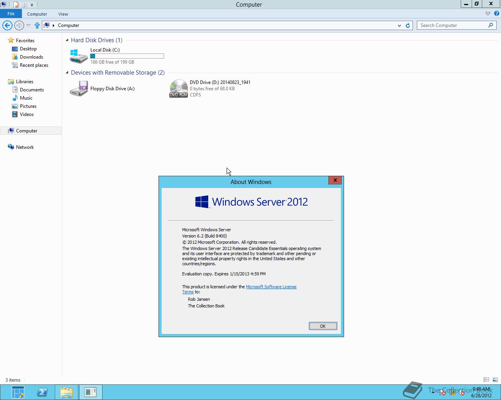Screen dimensions: 501x400
Task: Open the Music library
Action: [26, 98]
